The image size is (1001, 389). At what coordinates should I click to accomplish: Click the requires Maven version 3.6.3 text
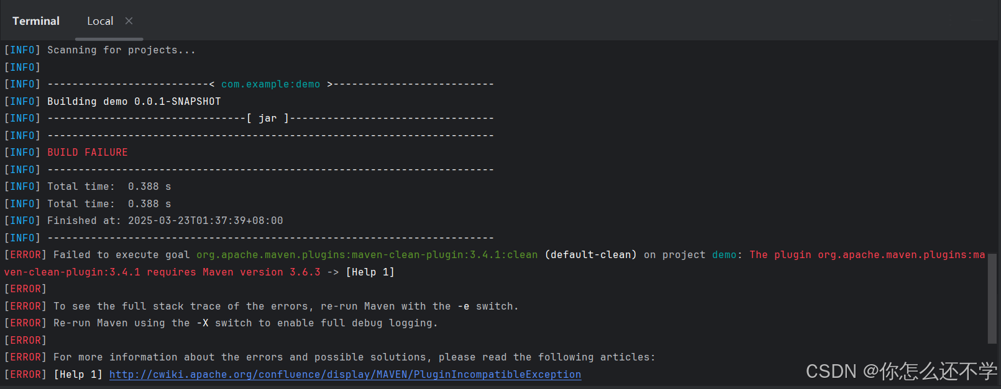coord(234,272)
